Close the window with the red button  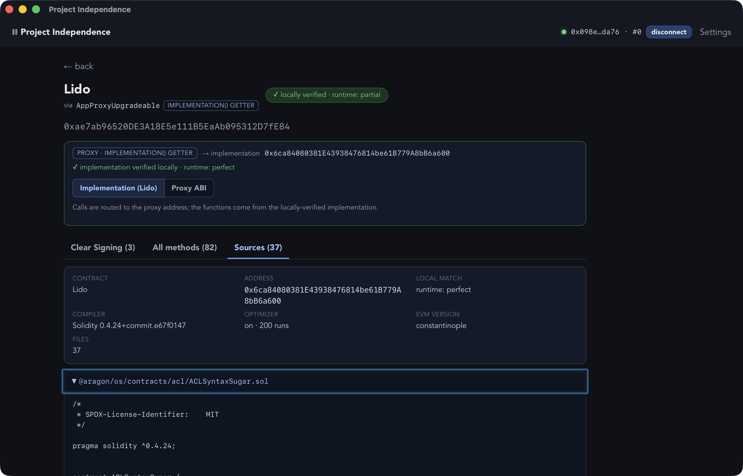click(x=9, y=9)
